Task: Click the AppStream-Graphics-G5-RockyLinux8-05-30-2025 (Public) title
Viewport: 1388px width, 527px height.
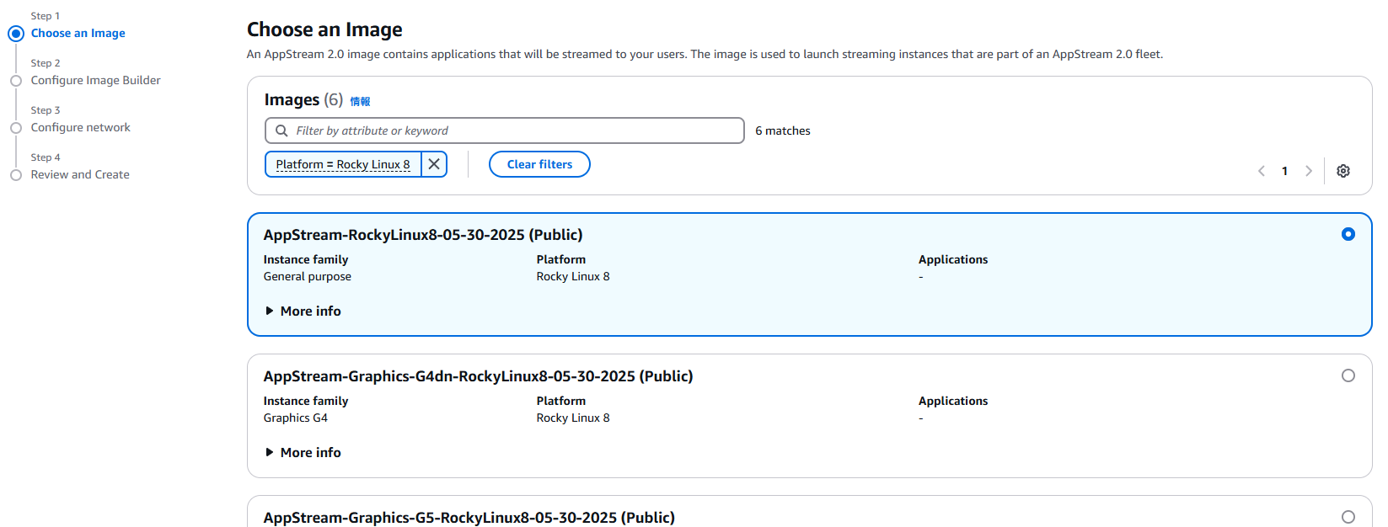Action: tap(469, 518)
